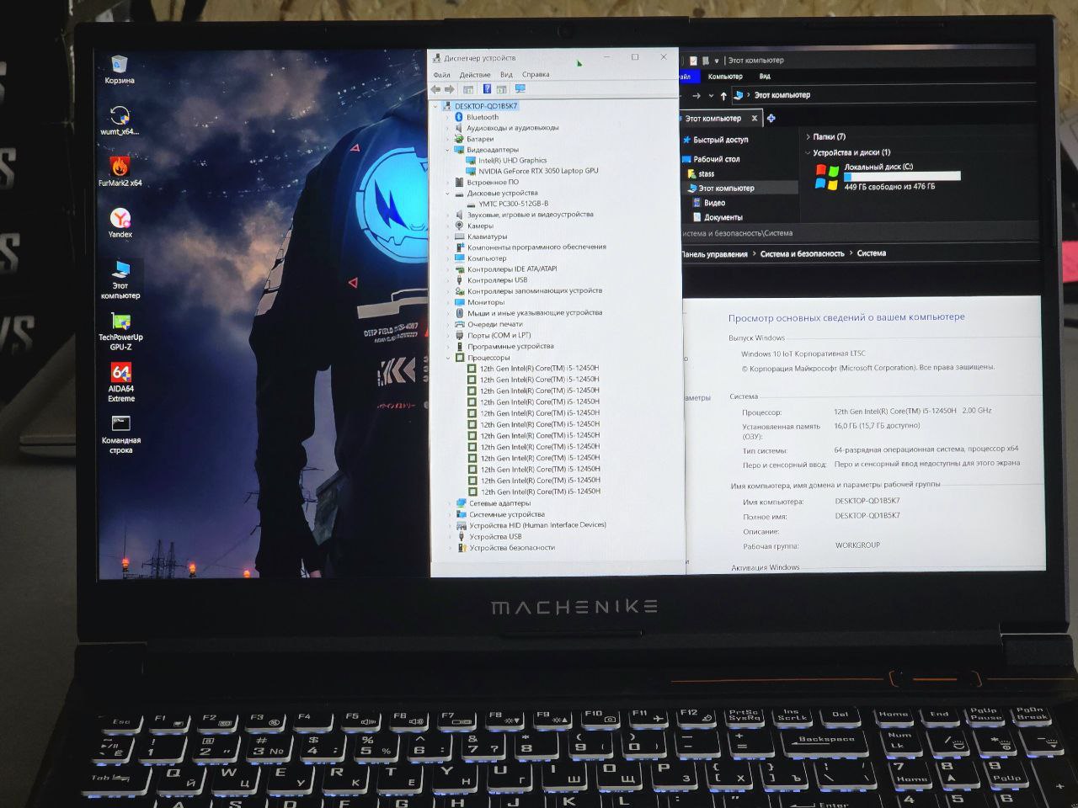This screenshot has width=1078, height=808.
Task: Click the blue help icon in Device Manager toolbar
Action: pyautogui.click(x=487, y=89)
